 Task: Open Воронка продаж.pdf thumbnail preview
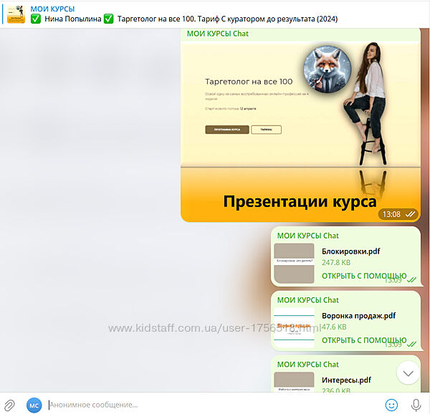pos(294,327)
